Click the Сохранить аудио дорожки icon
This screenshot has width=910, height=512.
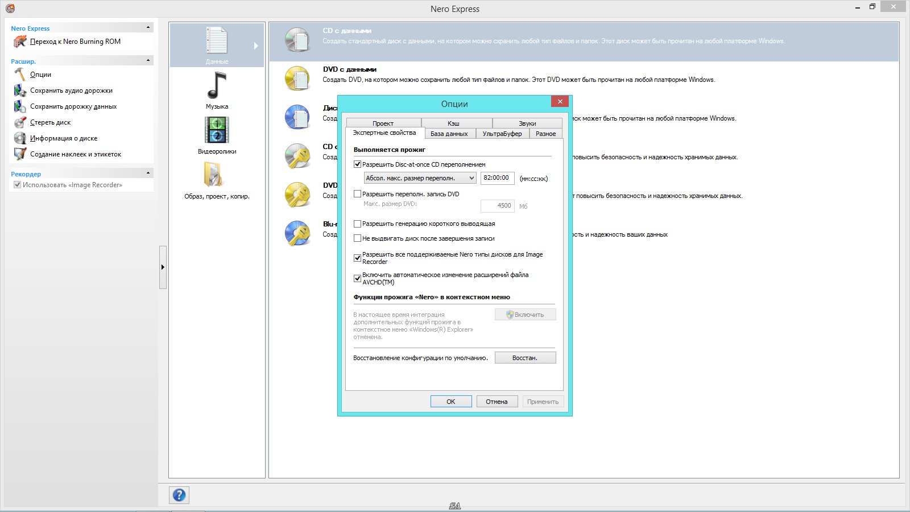pos(20,90)
